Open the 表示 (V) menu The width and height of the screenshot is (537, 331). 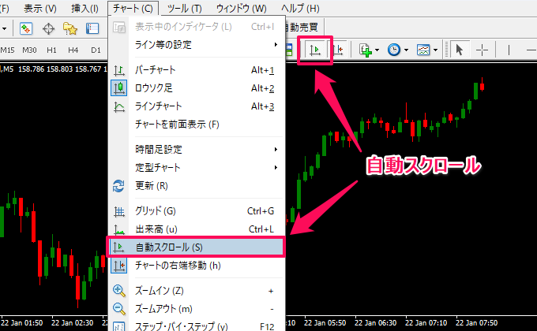click(x=40, y=8)
